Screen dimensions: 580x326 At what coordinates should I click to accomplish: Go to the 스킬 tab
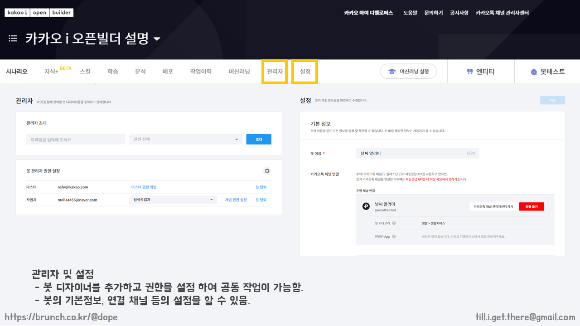[85, 72]
